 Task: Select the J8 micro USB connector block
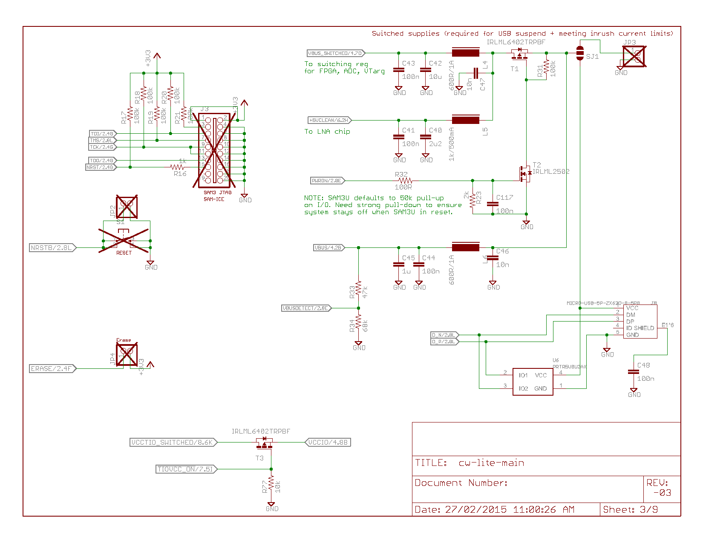(640, 322)
